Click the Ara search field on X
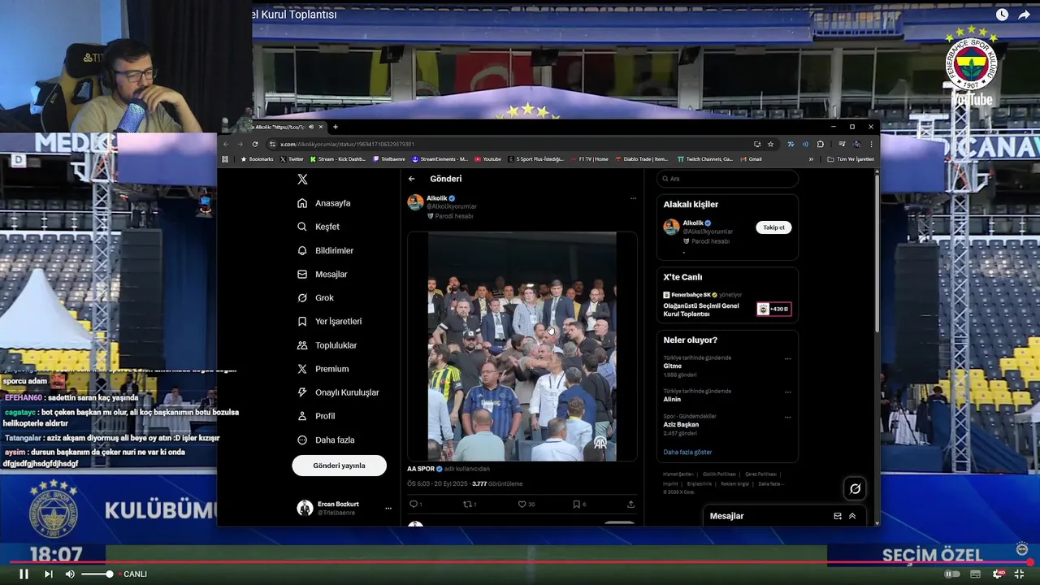The width and height of the screenshot is (1040, 585). [x=727, y=179]
